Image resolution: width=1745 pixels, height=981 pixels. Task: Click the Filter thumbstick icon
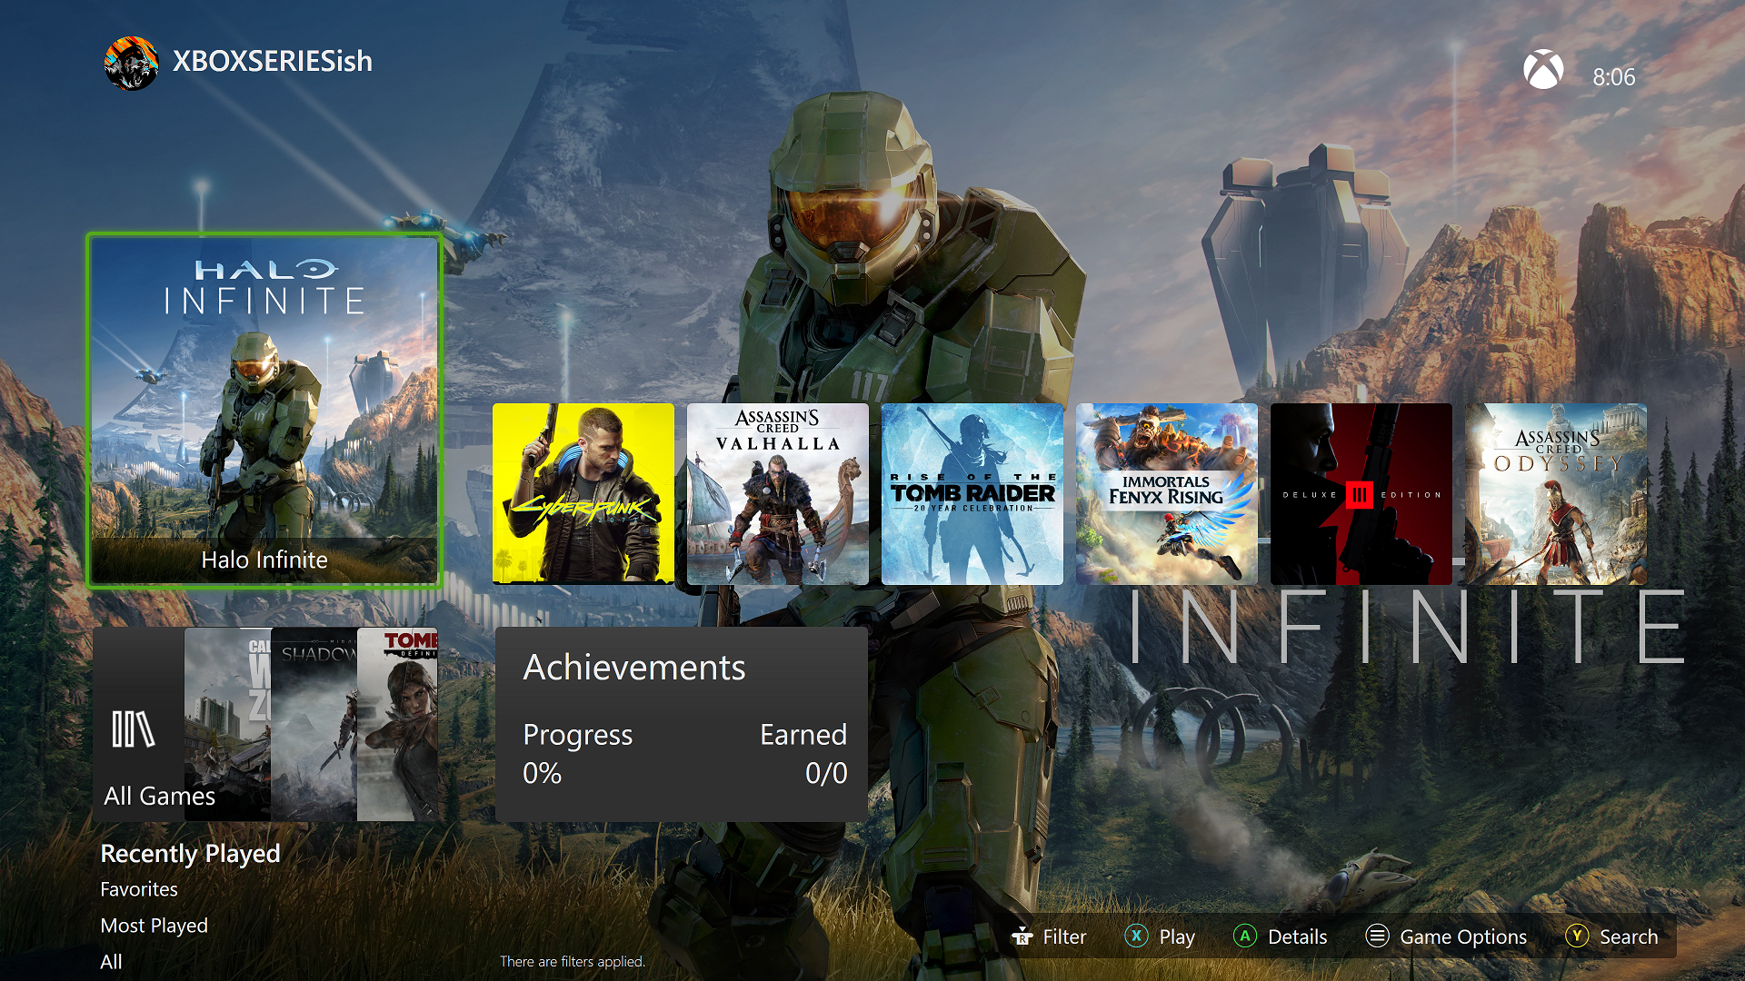coord(1022,936)
